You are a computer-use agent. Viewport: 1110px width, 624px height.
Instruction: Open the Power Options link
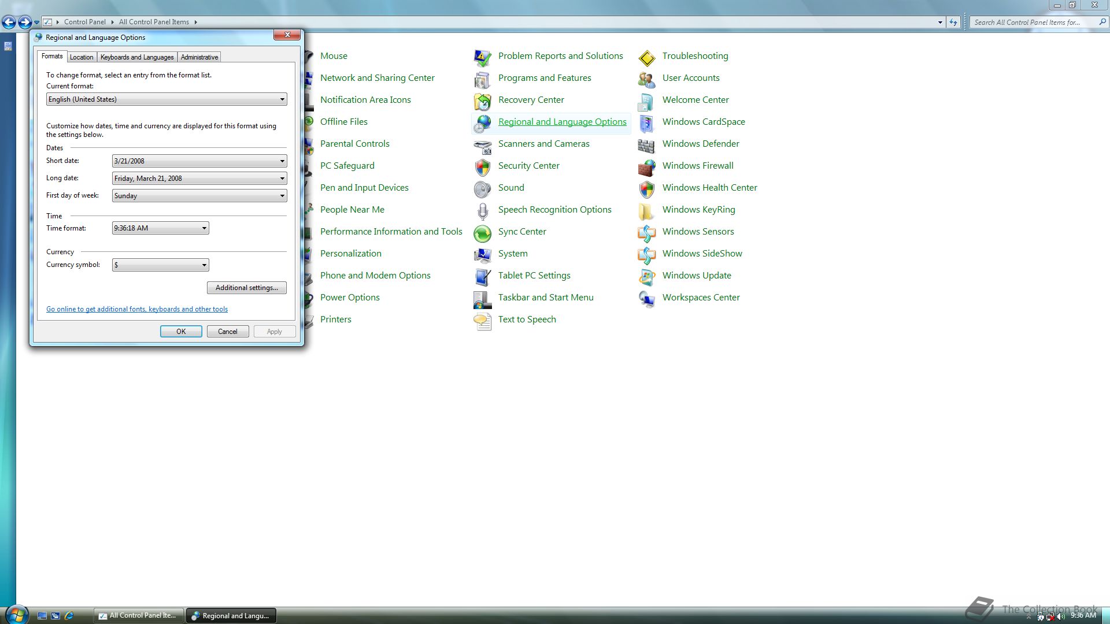350,298
